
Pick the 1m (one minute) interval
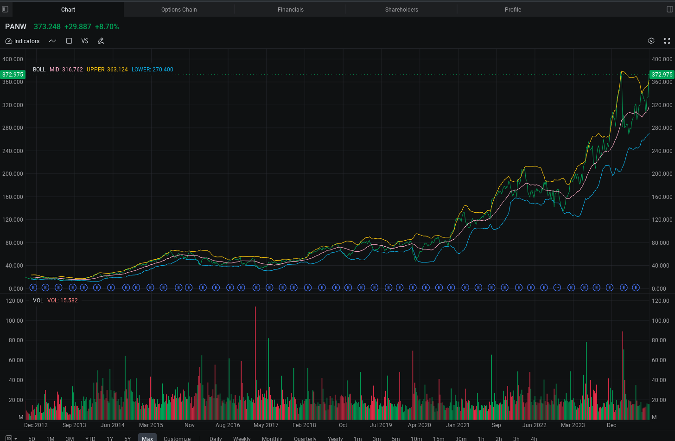click(358, 438)
